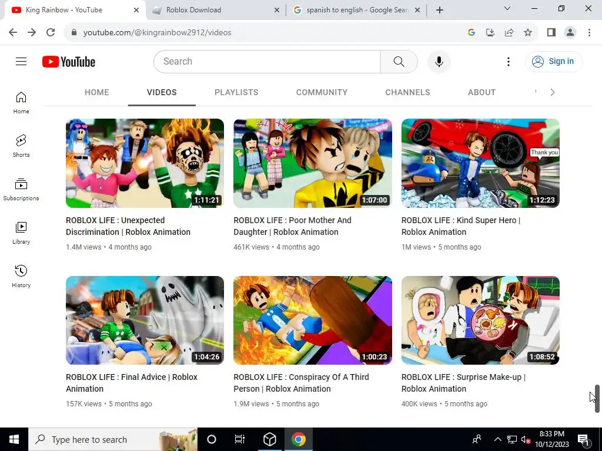Click the 1:08:52 hospital video thumbnail
Viewport: 602px width, 451px height.
480,320
